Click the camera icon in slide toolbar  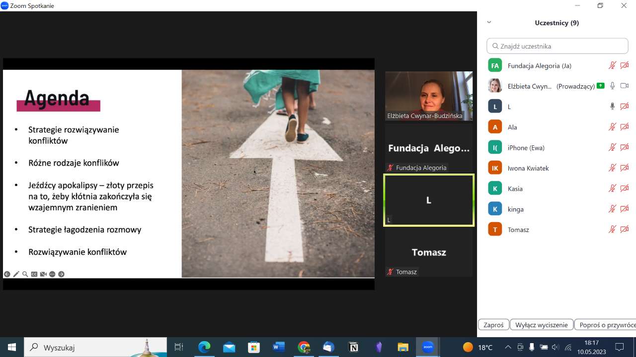pos(43,274)
